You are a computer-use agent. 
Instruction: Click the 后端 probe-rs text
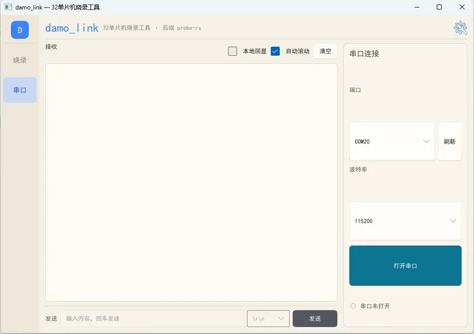click(182, 28)
